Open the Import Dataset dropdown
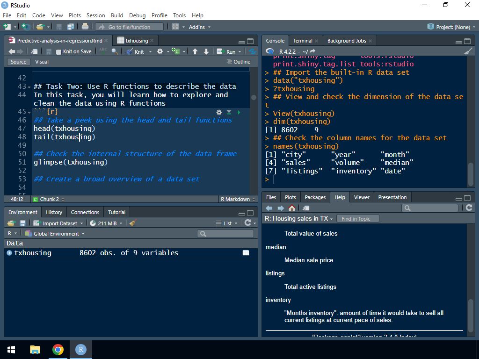This screenshot has height=359, width=479. click(x=59, y=223)
